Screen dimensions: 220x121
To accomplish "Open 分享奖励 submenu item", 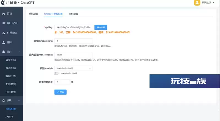I will [x=11, y=60].
